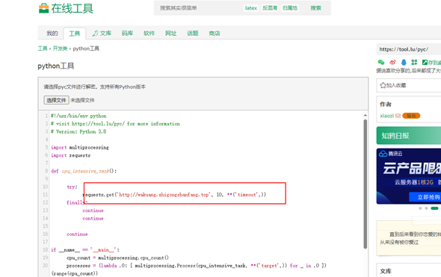Click the 存到桌面 save-to-desktop icon
Image resolution: width=441 pixels, height=277 pixels.
pyautogui.click(x=425, y=63)
